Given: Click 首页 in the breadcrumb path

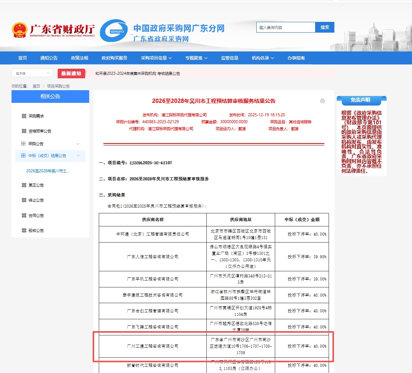Looking at the screenshot, I should [36, 86].
